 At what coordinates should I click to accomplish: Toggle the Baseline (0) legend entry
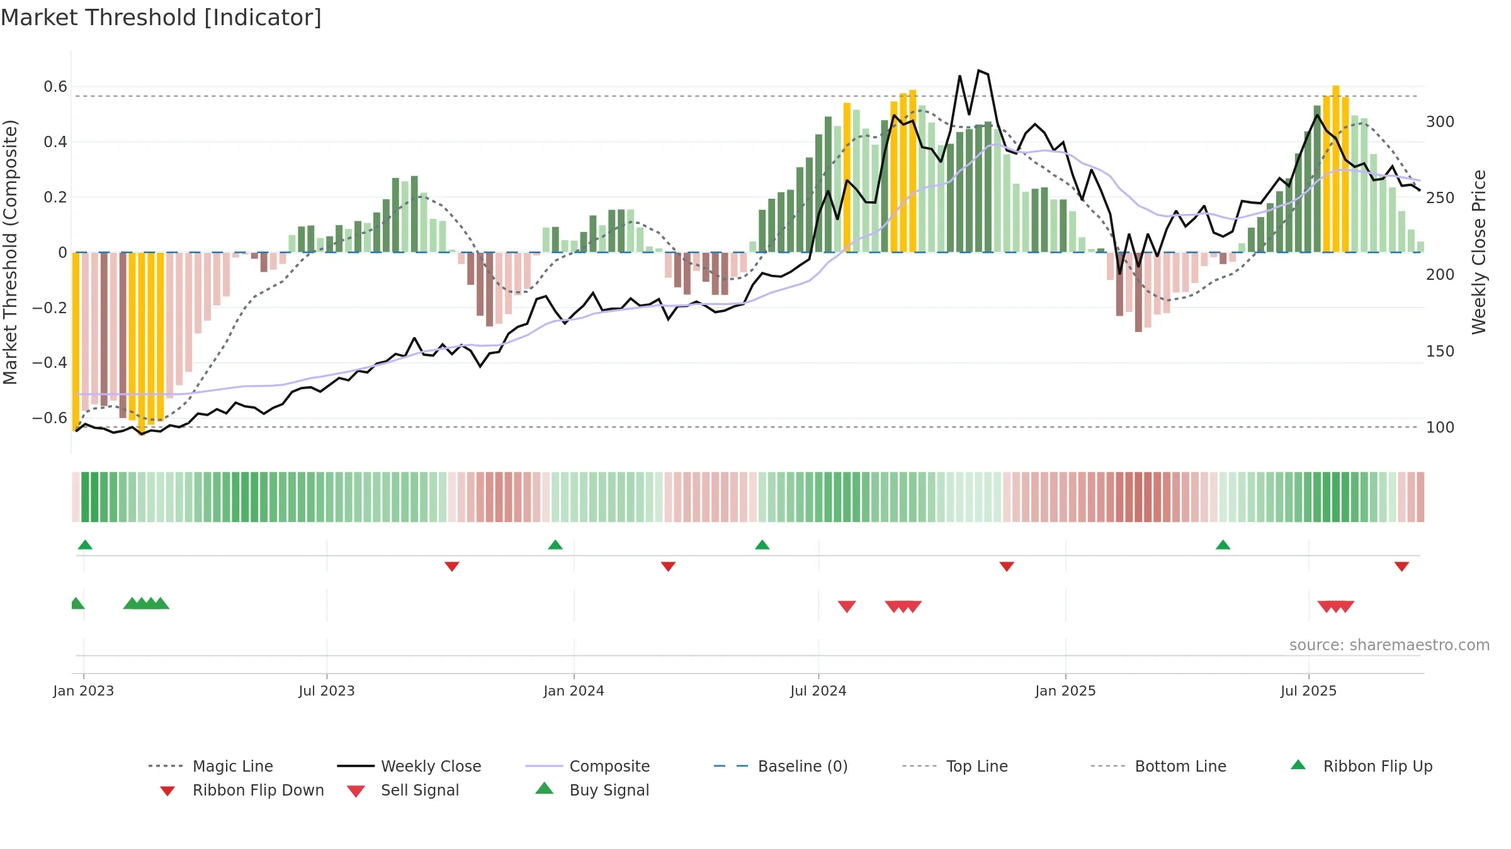[x=781, y=766]
